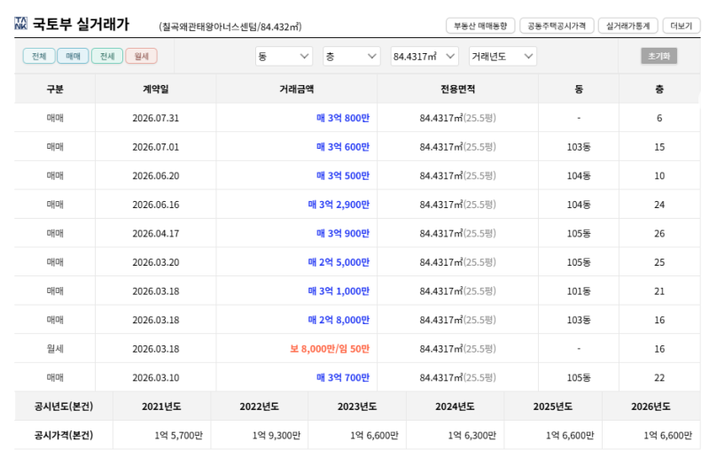Open 공동주택공시가격 button
Screen dimensions: 709x457
tap(557, 26)
